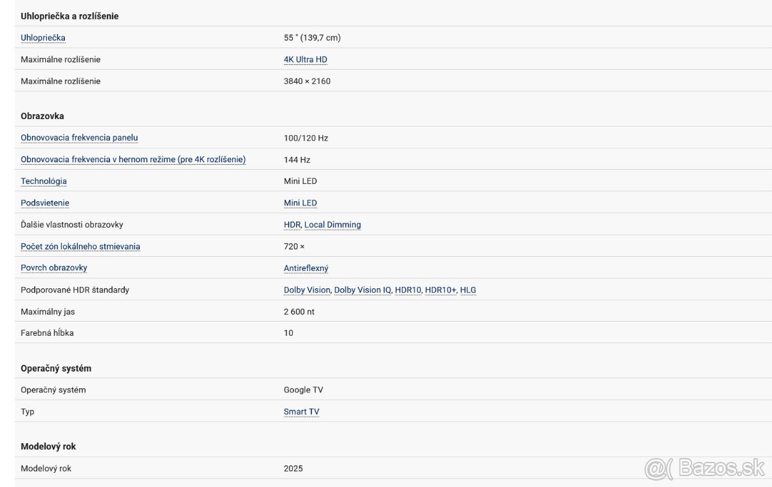
Task: Open the Smart TV type link
Action: click(x=302, y=412)
